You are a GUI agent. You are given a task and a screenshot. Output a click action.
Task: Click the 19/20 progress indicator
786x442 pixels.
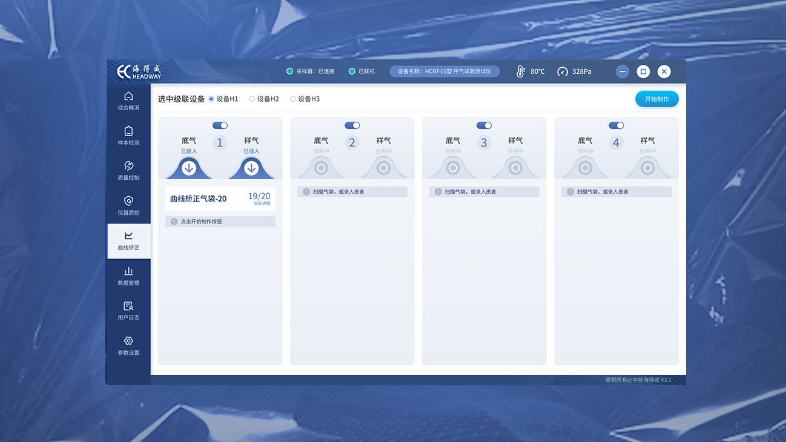coord(259,197)
